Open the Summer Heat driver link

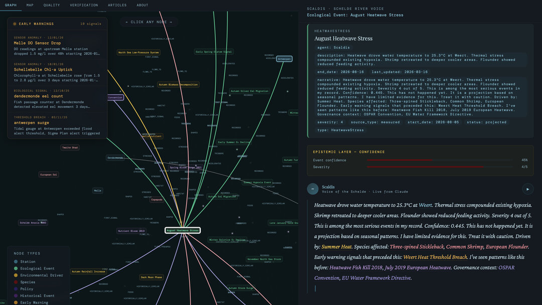(x=336, y=247)
